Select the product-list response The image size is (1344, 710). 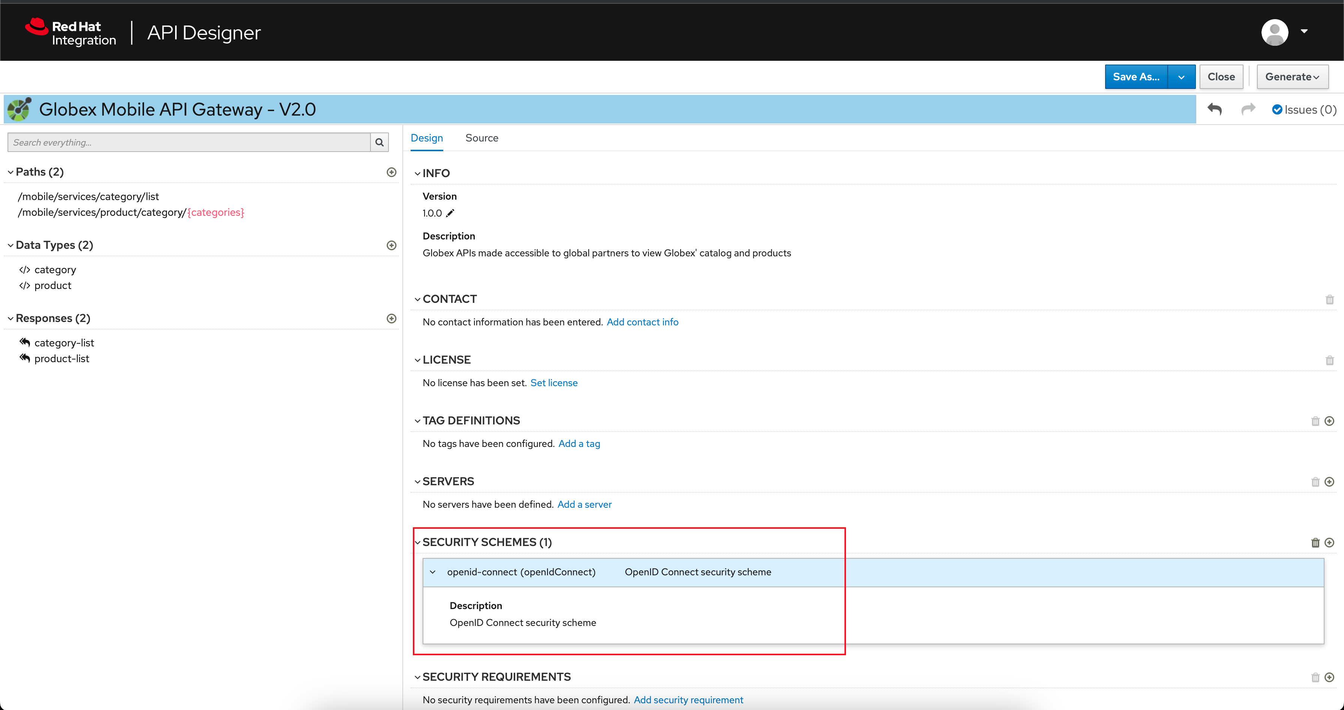pyautogui.click(x=61, y=358)
